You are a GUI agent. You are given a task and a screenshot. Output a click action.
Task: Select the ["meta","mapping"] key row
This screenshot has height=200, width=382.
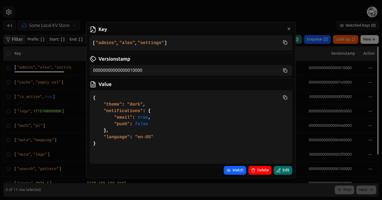35,140
